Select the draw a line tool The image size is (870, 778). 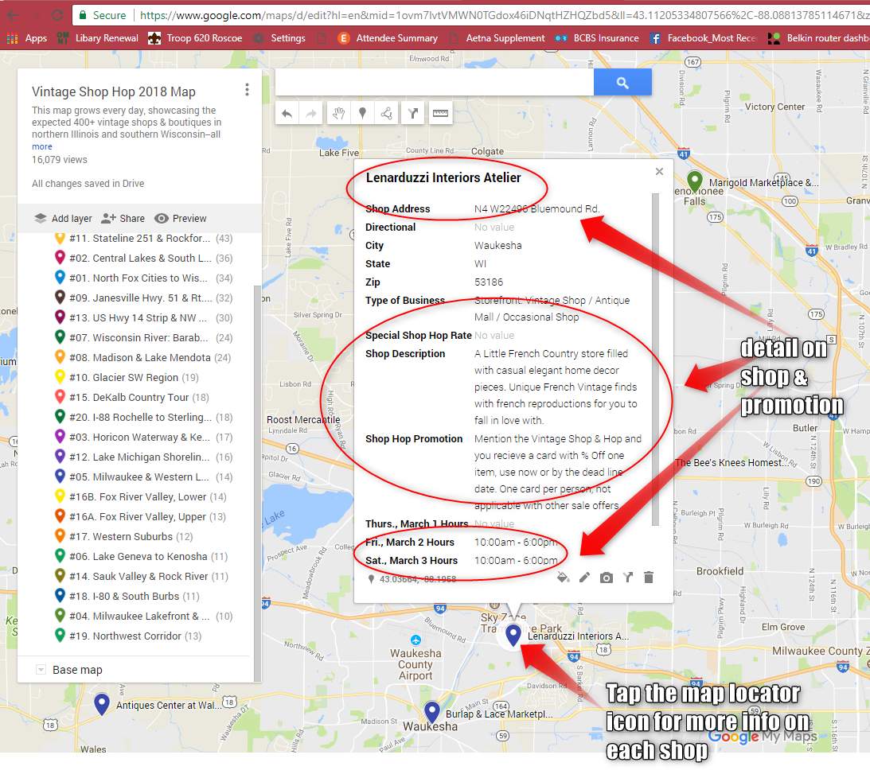coord(386,114)
